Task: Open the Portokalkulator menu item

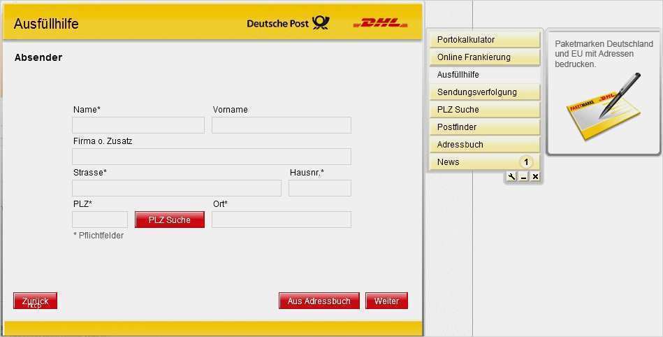Action: [485, 40]
